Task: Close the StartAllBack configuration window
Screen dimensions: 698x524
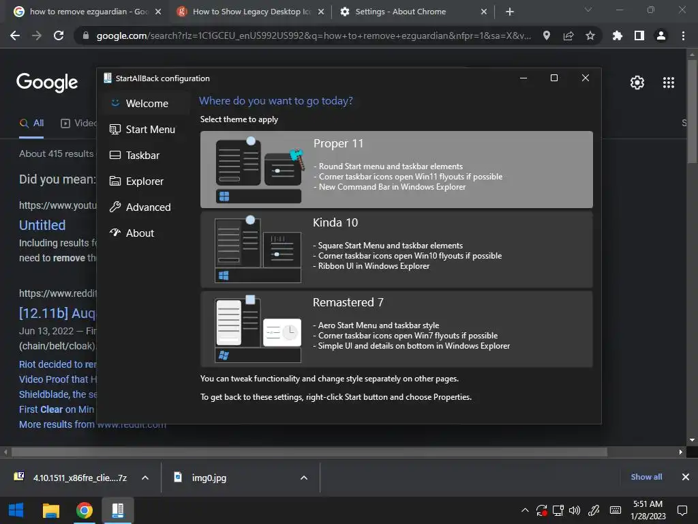Action: click(586, 78)
